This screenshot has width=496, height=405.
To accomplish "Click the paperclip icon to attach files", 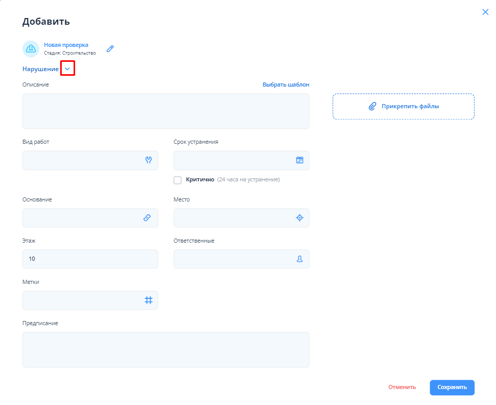I will pyautogui.click(x=373, y=106).
